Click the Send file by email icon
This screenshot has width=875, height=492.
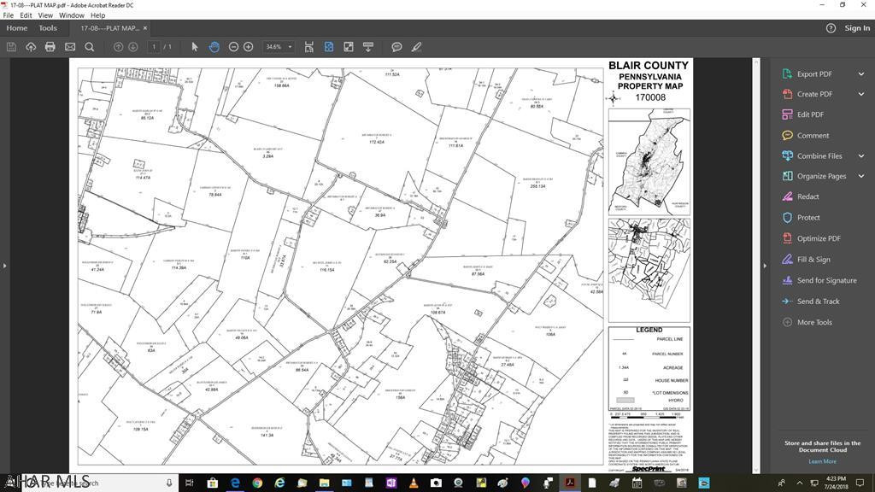click(70, 47)
